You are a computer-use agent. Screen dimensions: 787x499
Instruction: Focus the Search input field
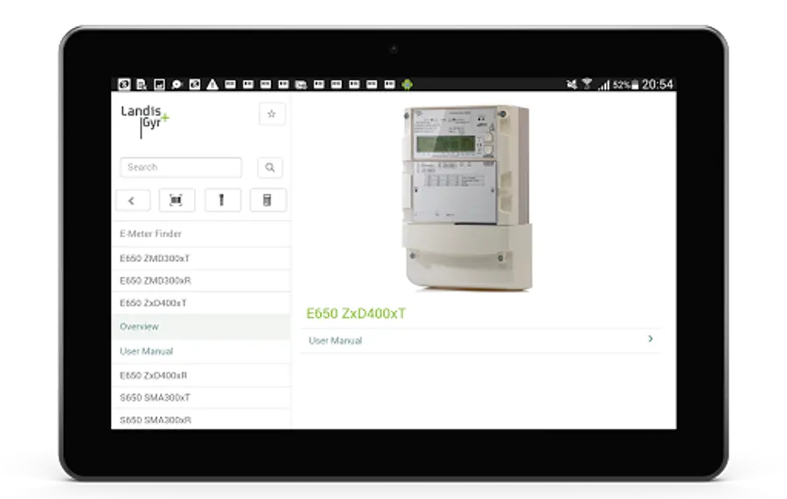tap(181, 168)
